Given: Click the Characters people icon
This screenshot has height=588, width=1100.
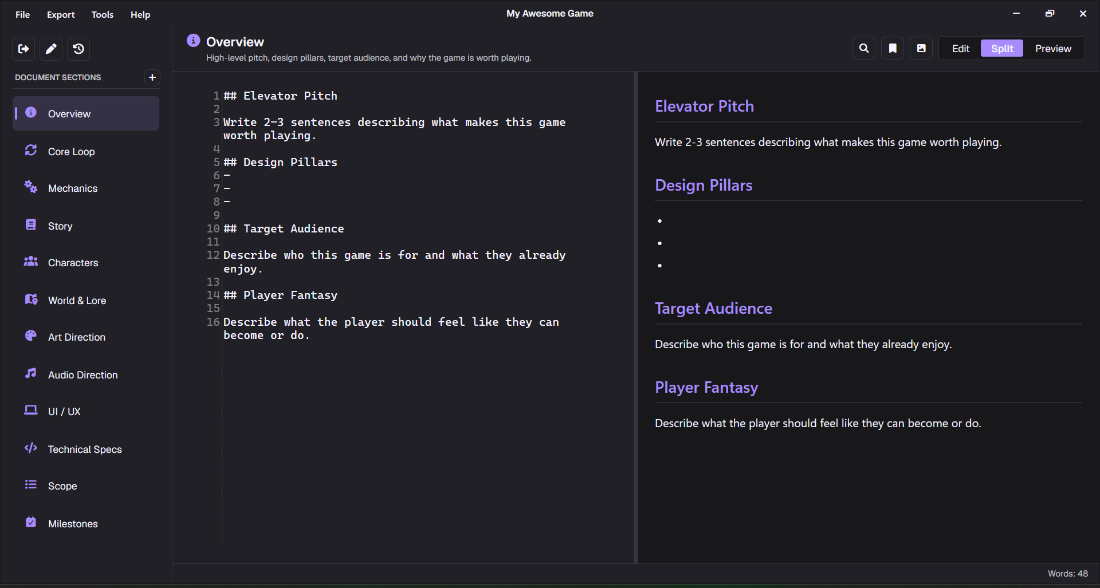Looking at the screenshot, I should pos(31,262).
